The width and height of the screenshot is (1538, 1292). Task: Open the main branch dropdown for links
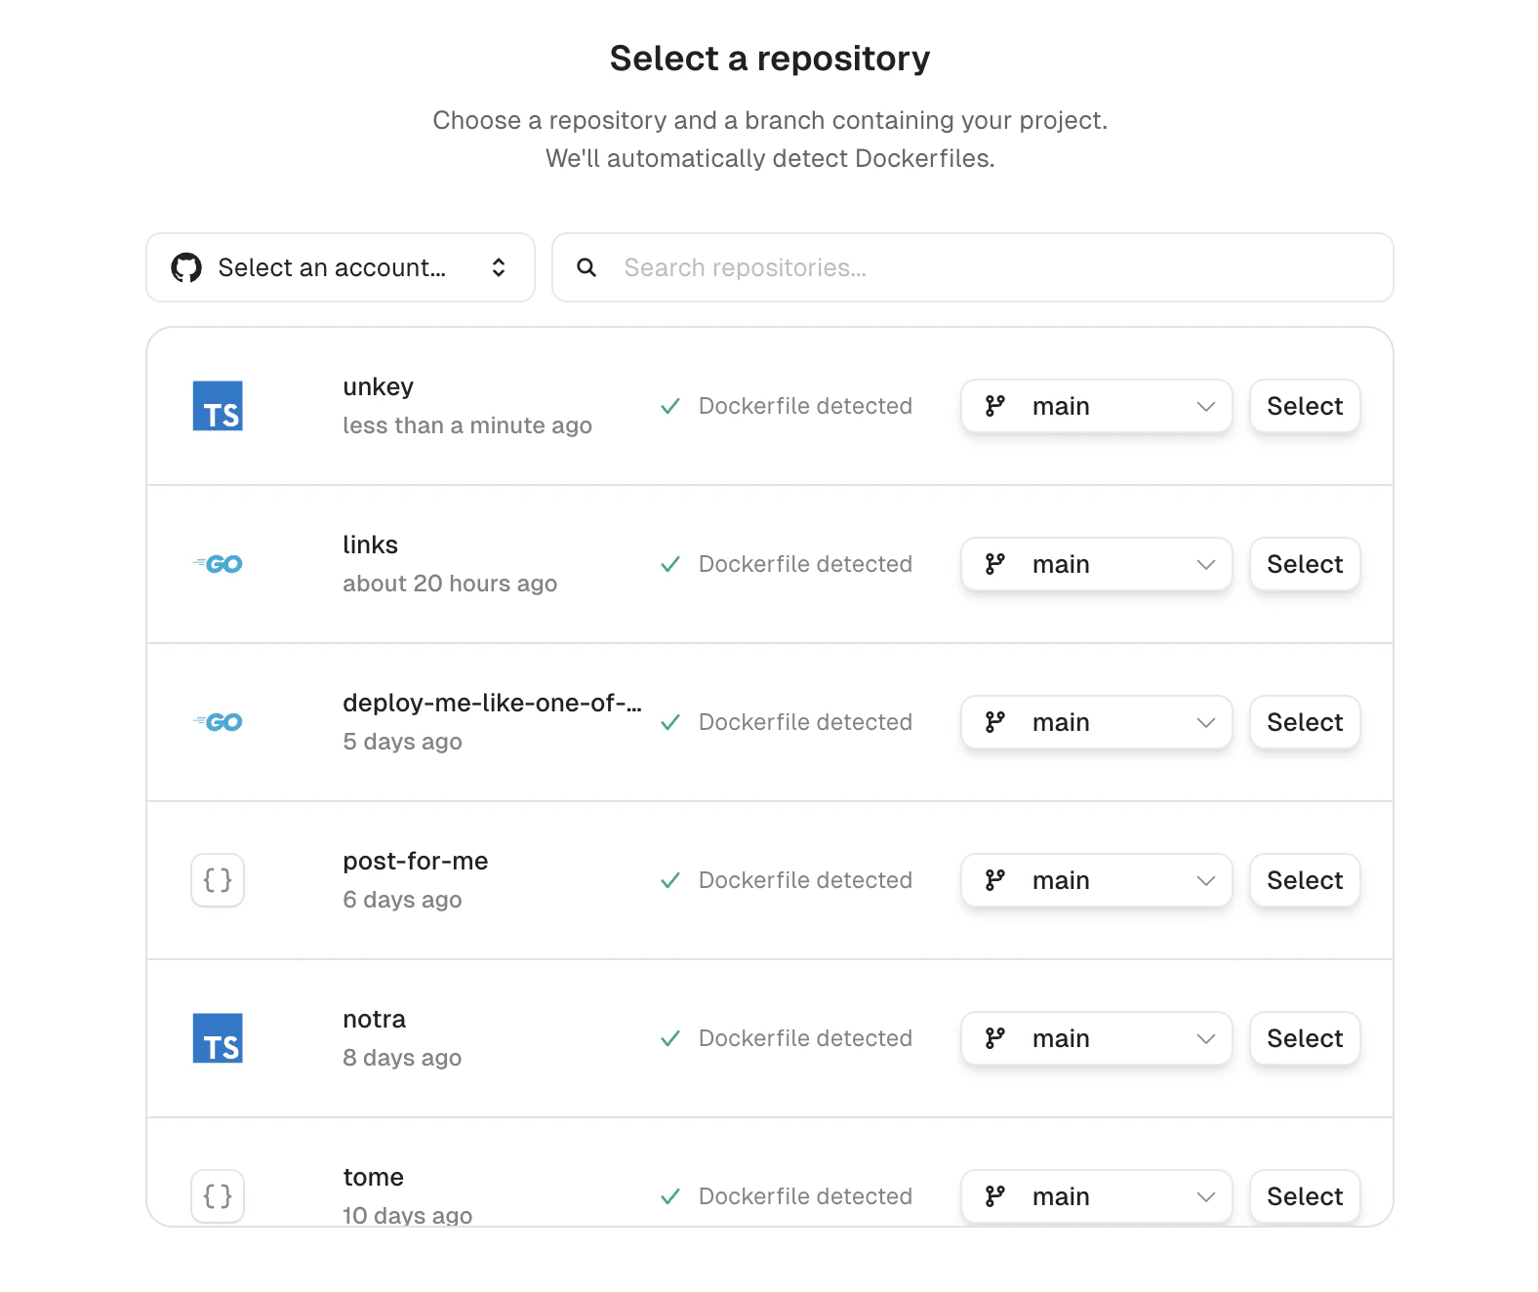1097,564
